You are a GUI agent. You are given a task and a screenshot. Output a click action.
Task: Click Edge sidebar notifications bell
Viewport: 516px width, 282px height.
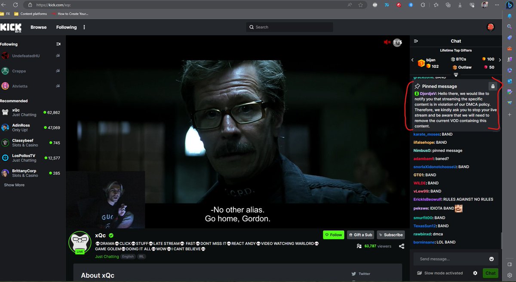point(510,16)
